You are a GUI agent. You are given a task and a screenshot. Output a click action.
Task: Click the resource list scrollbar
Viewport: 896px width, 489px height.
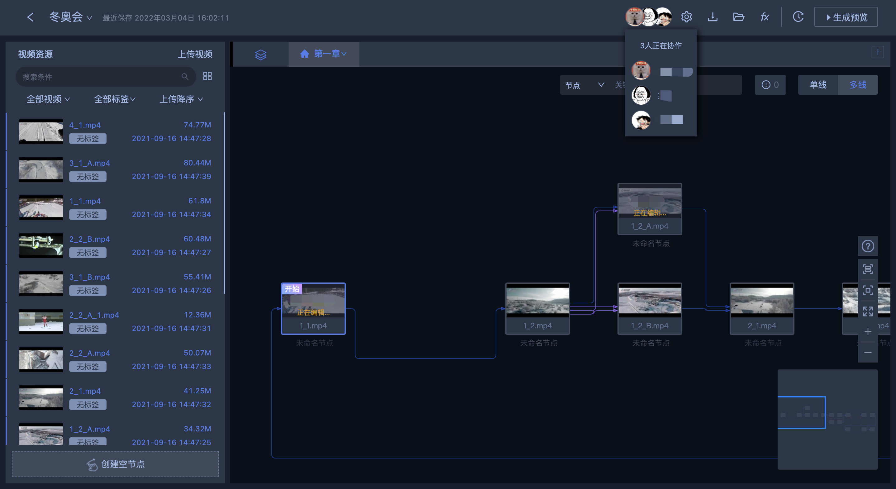[224, 203]
